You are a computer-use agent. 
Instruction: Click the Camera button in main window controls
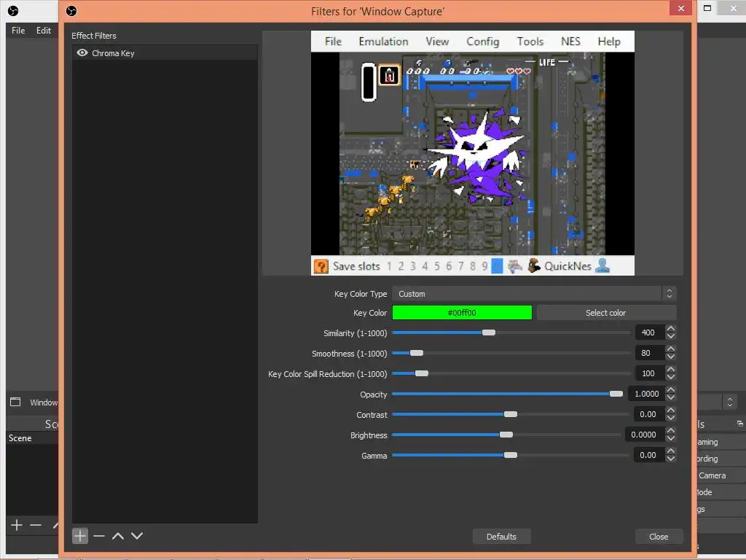721,475
